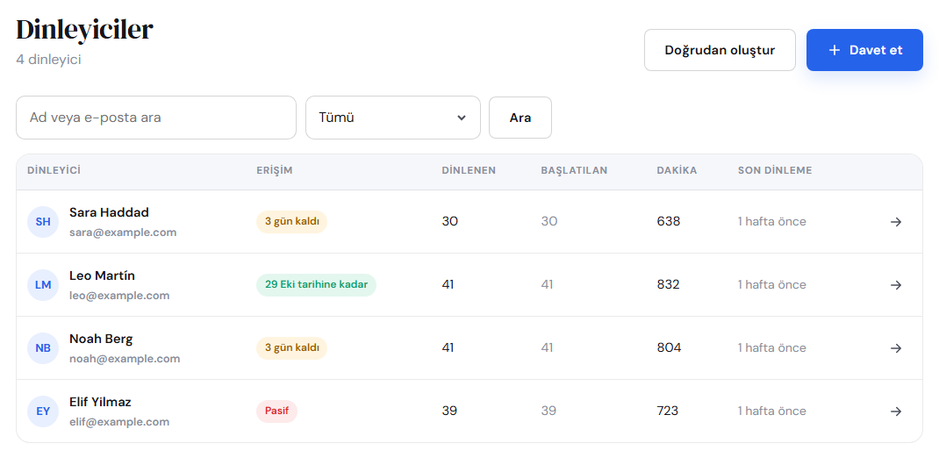Click the SON DİNLEME column header
This screenshot has width=939, height=465.
coord(775,170)
